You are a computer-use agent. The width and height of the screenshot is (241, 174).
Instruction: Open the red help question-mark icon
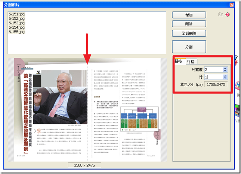(228, 15)
